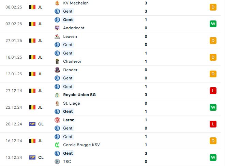This screenshot has height=166, width=225.
Task: Open the Royale Union SG team link
Action: [79, 95]
